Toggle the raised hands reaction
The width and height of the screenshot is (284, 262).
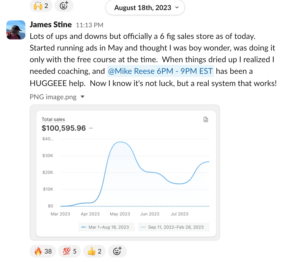(41, 6)
